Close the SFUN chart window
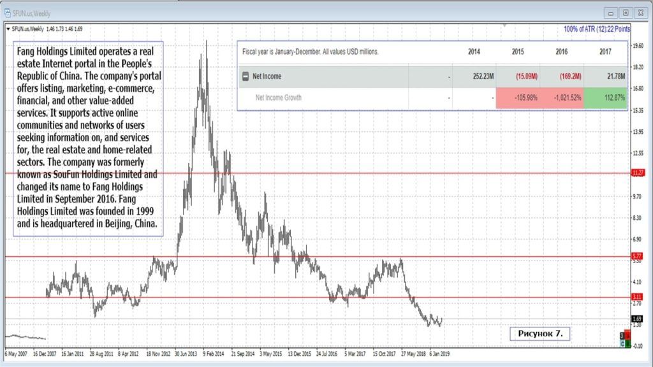Image resolution: width=653 pixels, height=367 pixels. tap(640, 13)
